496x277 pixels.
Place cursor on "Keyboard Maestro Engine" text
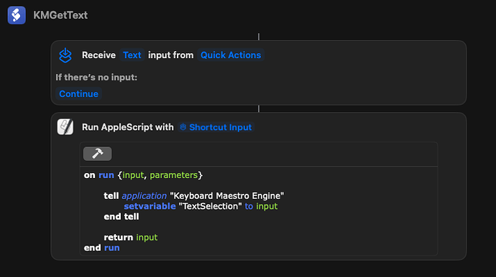(227, 196)
